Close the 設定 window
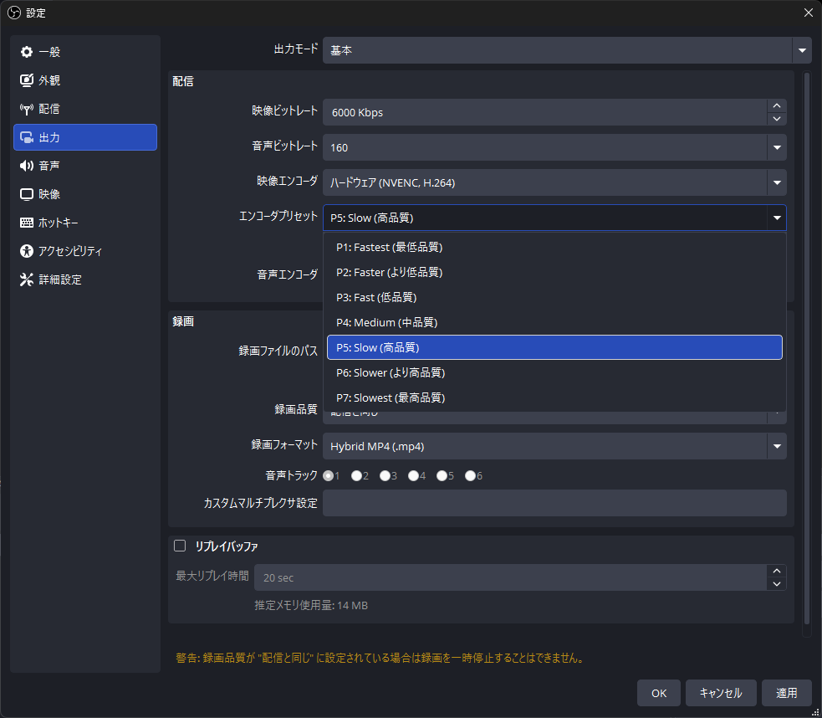 809,13
